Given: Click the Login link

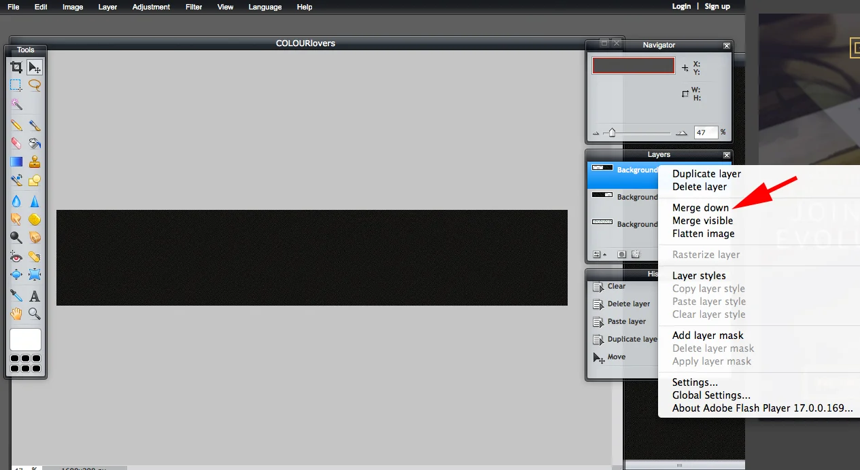Looking at the screenshot, I should [x=681, y=6].
